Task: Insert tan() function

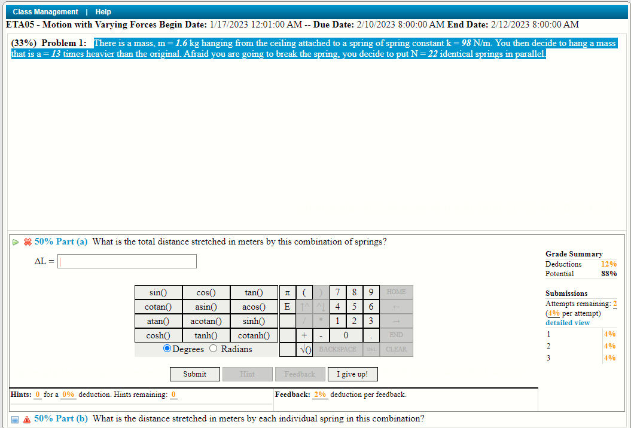Action: 254,292
